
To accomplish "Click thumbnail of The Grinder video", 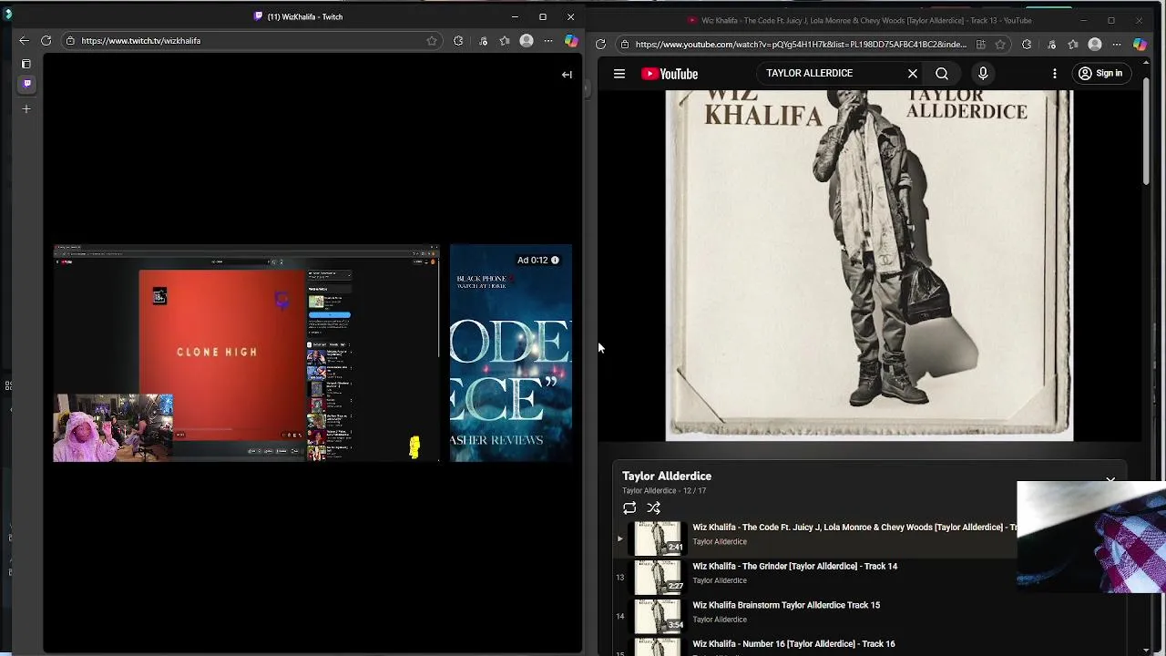I will 659,577.
